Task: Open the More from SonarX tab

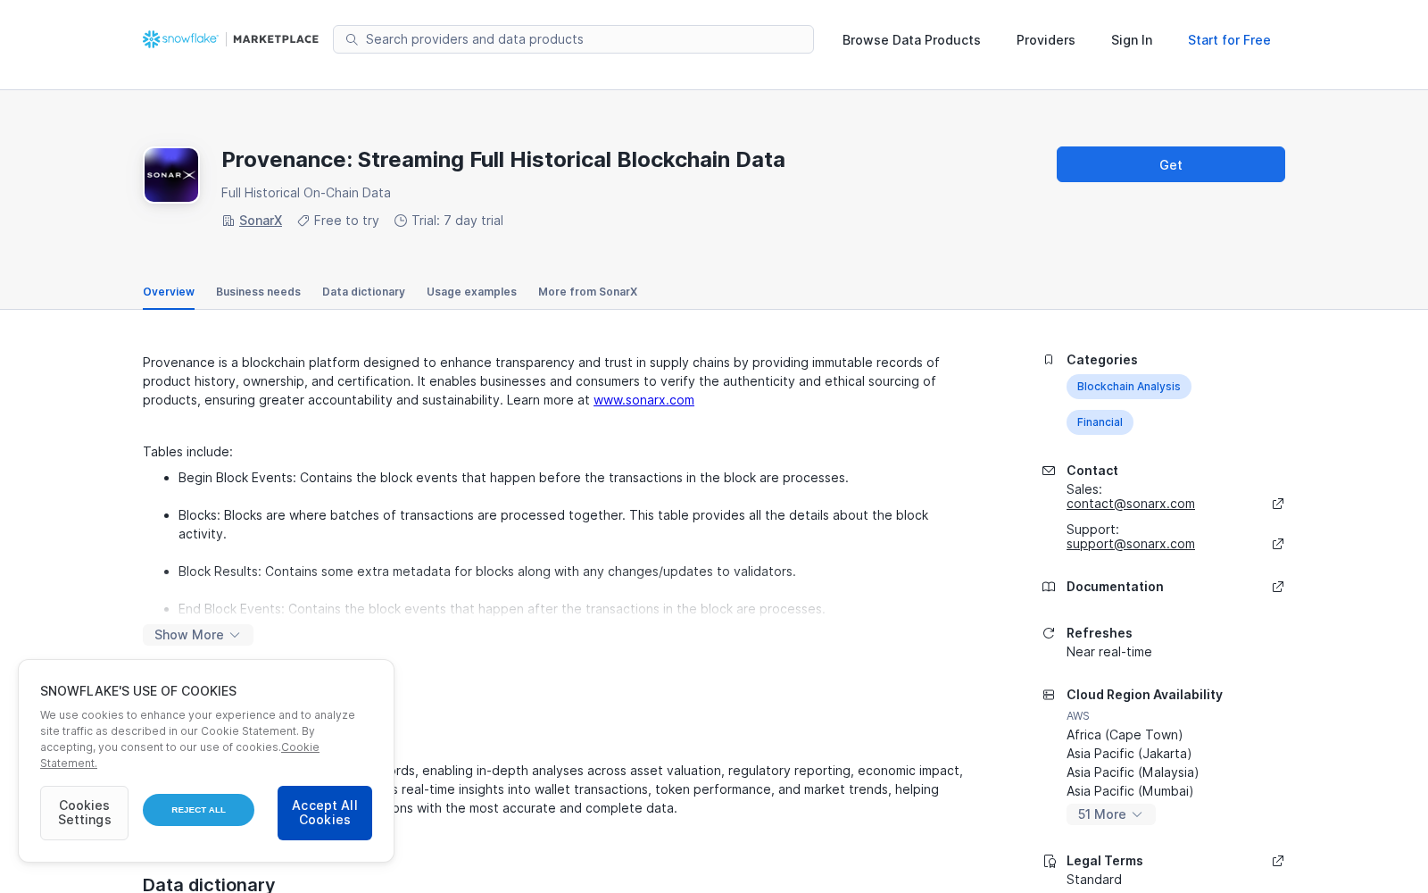Action: pos(587,292)
